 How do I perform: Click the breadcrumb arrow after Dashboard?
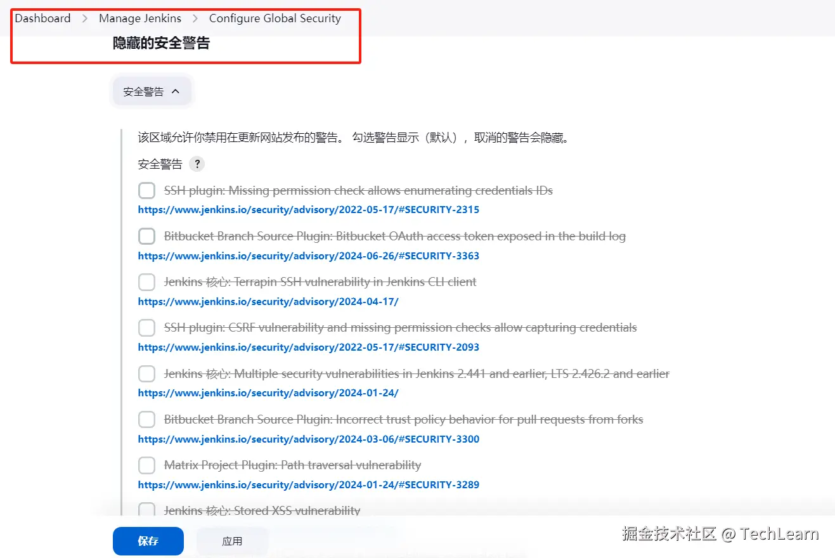coord(85,19)
